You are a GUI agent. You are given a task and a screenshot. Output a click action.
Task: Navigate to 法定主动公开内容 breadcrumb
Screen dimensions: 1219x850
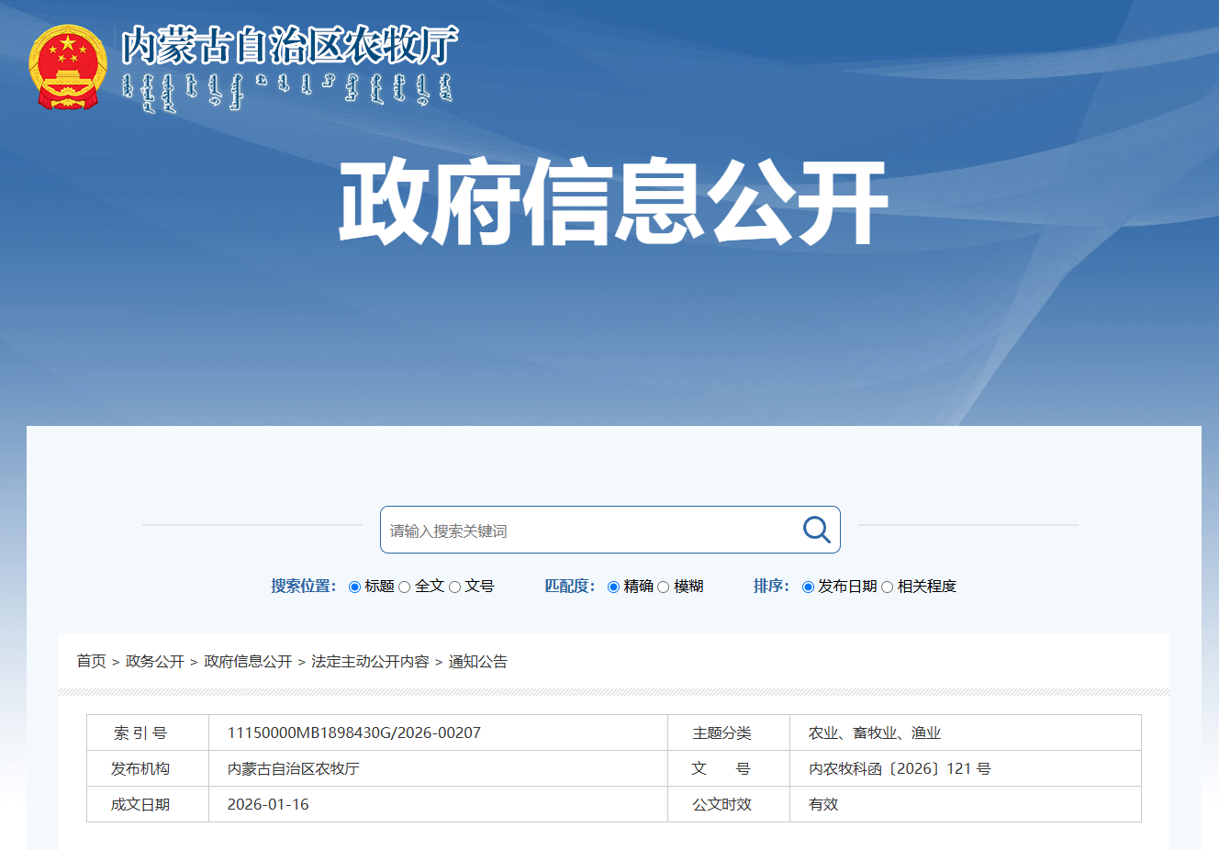[x=370, y=662]
